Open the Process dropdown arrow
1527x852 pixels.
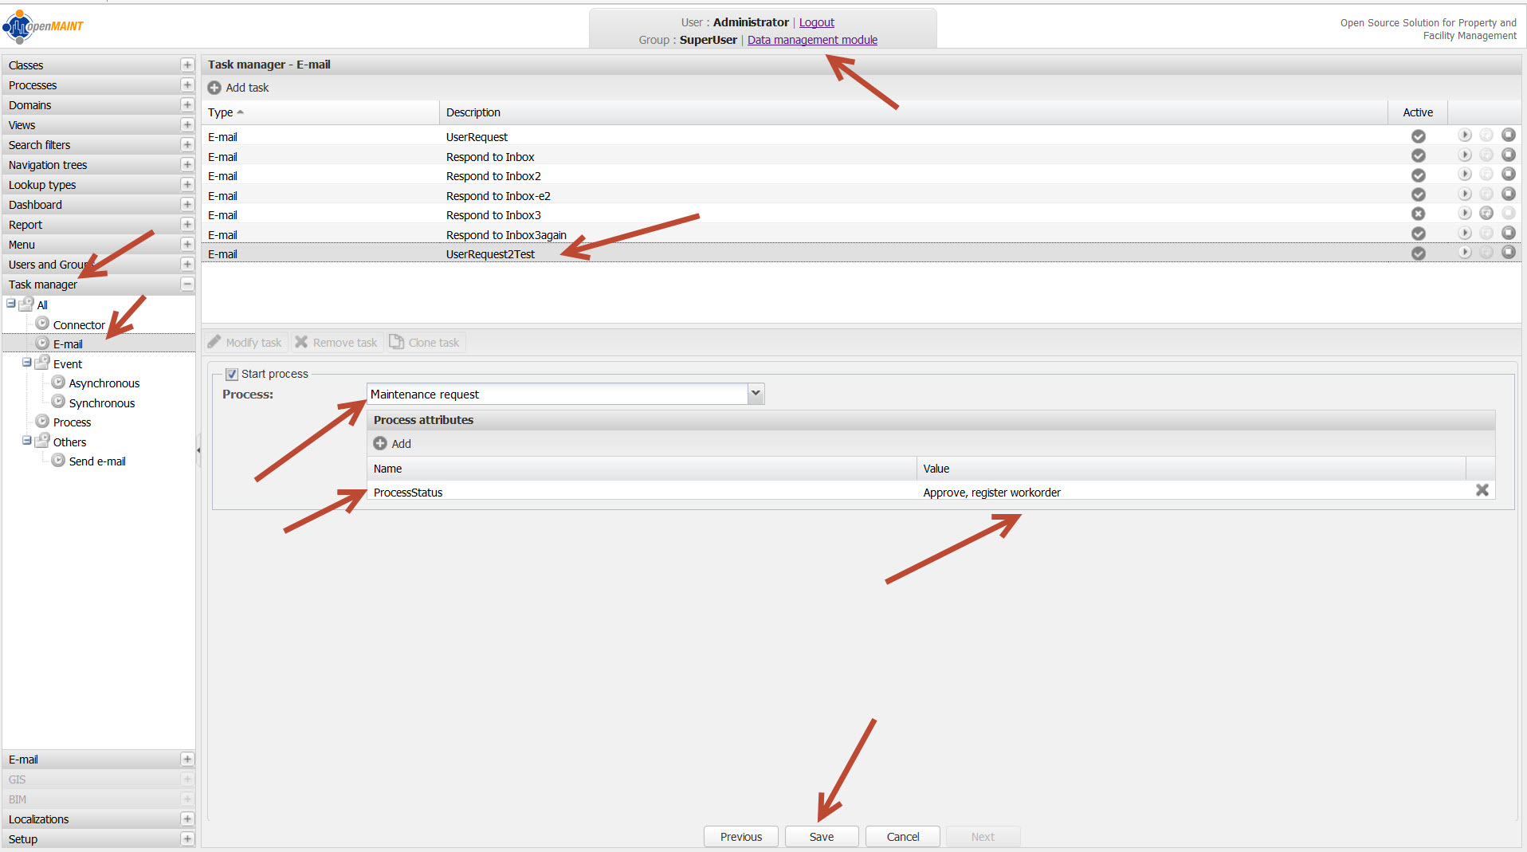(x=756, y=394)
